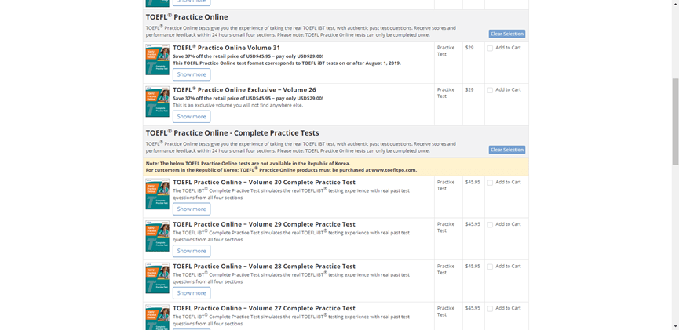Image resolution: width=679 pixels, height=330 pixels.
Task: Check Add to Cart for Volume 29 Complete Practice Test
Action: (x=490, y=225)
